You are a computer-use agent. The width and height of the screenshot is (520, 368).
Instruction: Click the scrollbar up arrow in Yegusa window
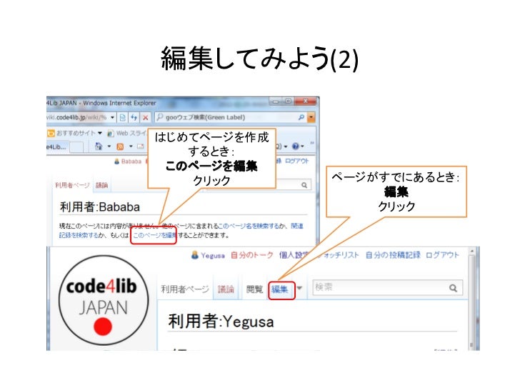pyautogui.click(x=472, y=251)
